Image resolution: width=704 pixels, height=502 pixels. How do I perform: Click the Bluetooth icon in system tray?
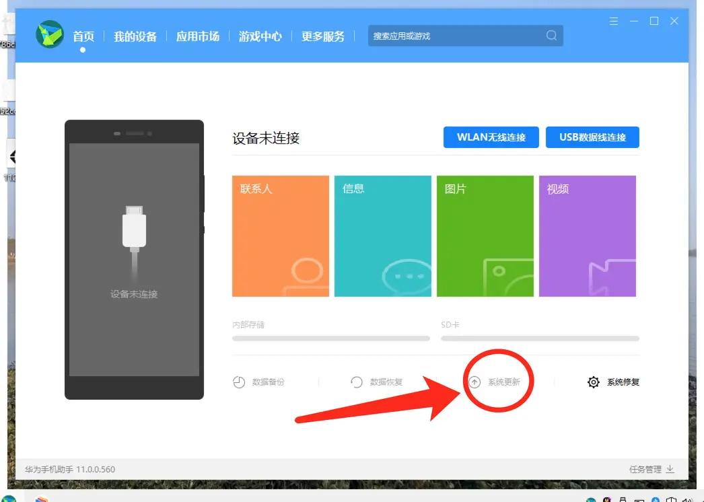pos(655,499)
